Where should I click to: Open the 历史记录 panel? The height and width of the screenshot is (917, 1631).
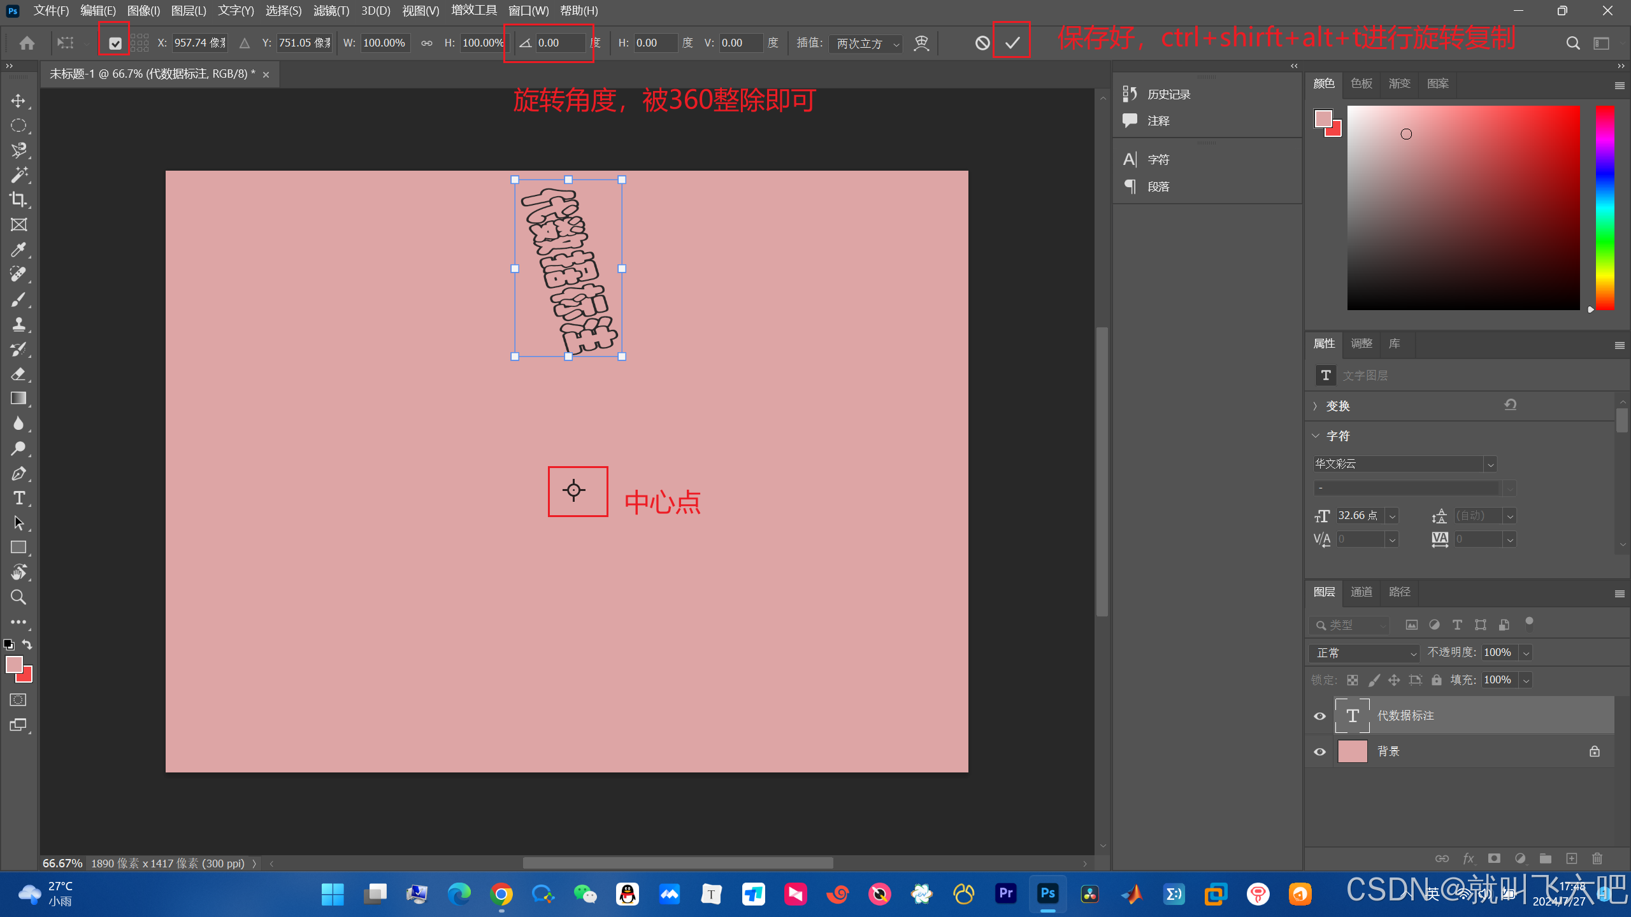pyautogui.click(x=1167, y=94)
